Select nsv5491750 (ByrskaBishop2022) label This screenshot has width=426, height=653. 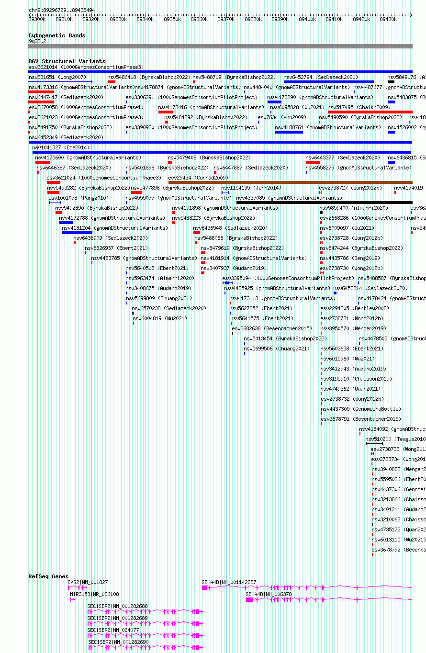click(70, 127)
